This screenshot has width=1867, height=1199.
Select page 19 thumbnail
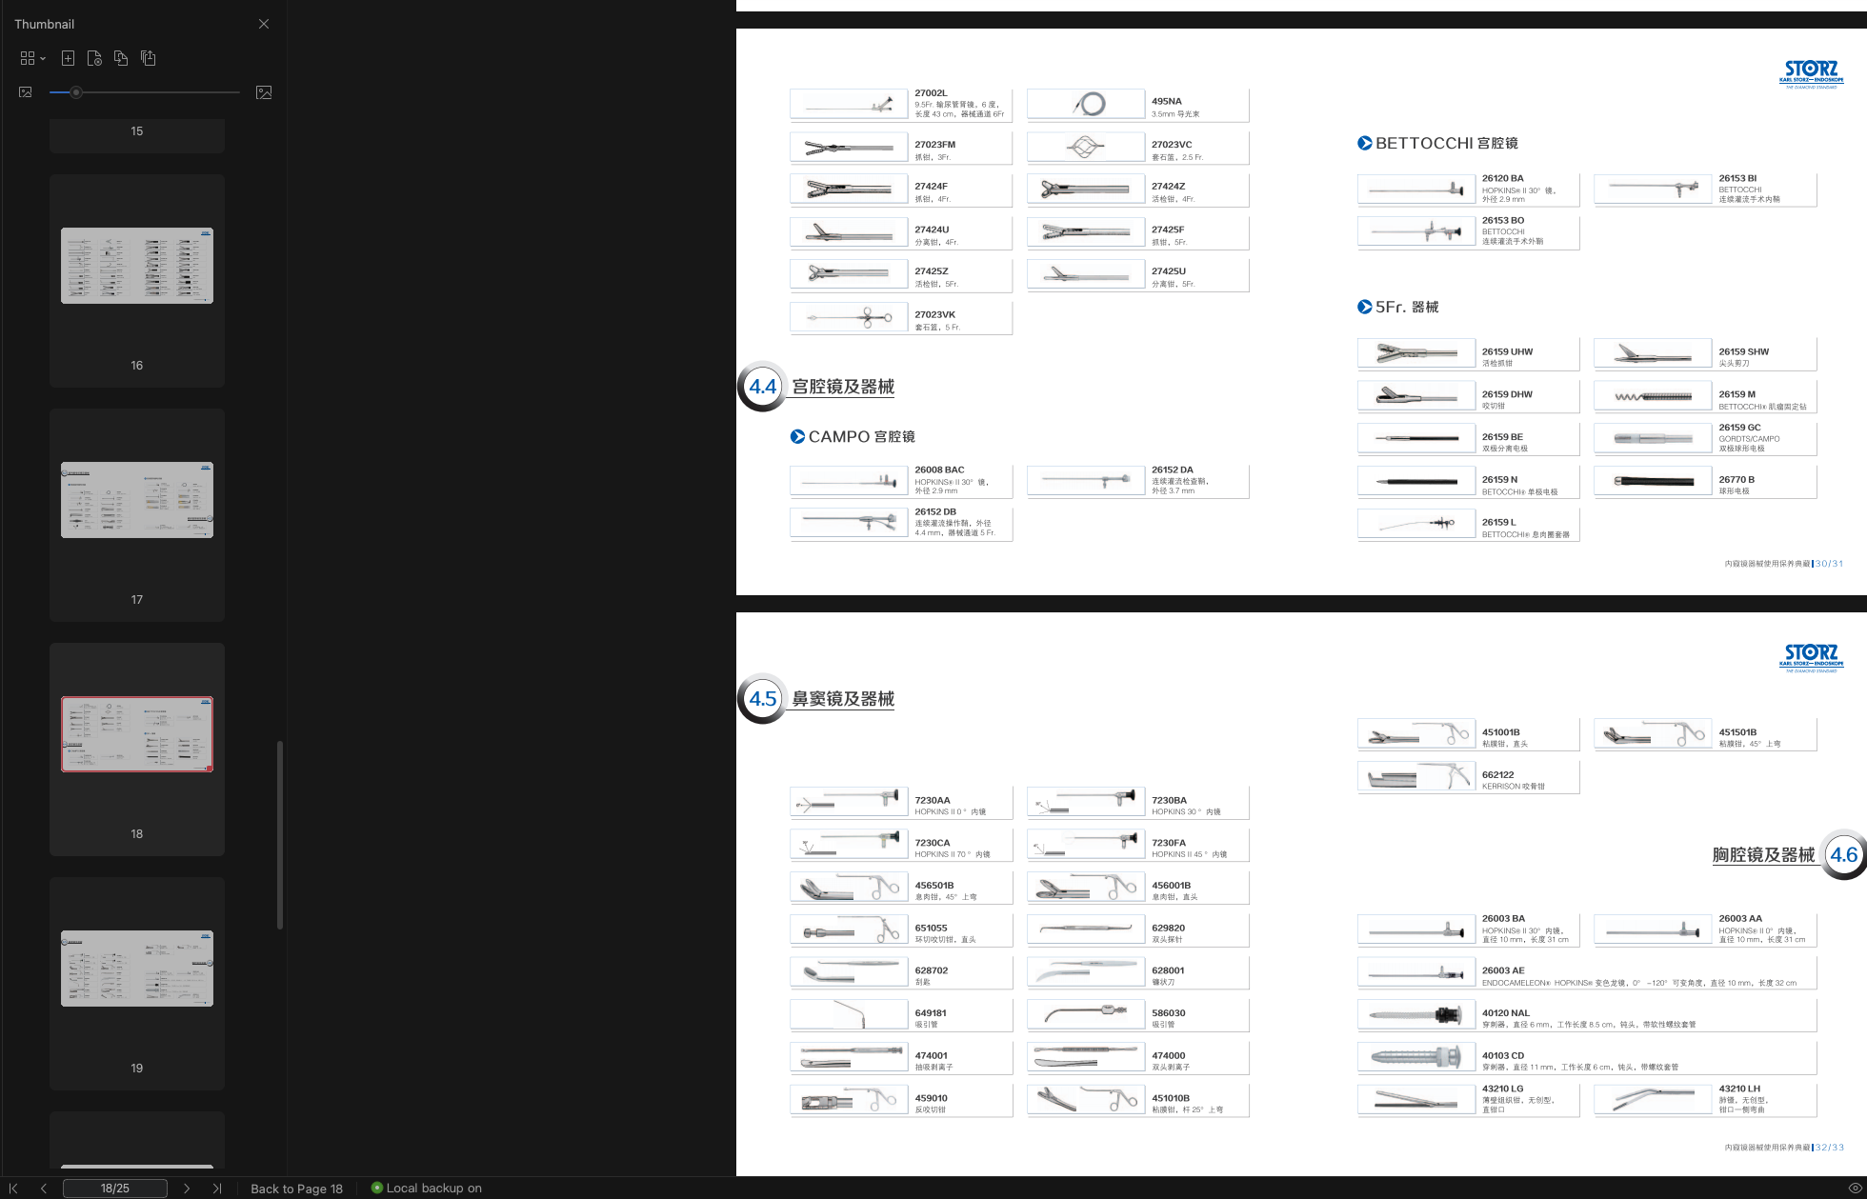[137, 969]
